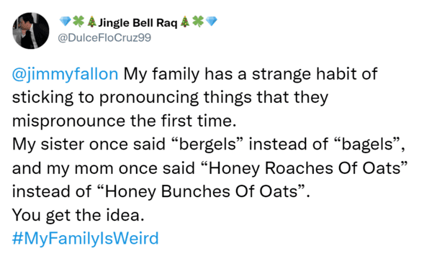Open the #MyFamilyIsWeird hashtag
432x261 pixels.
86,238
